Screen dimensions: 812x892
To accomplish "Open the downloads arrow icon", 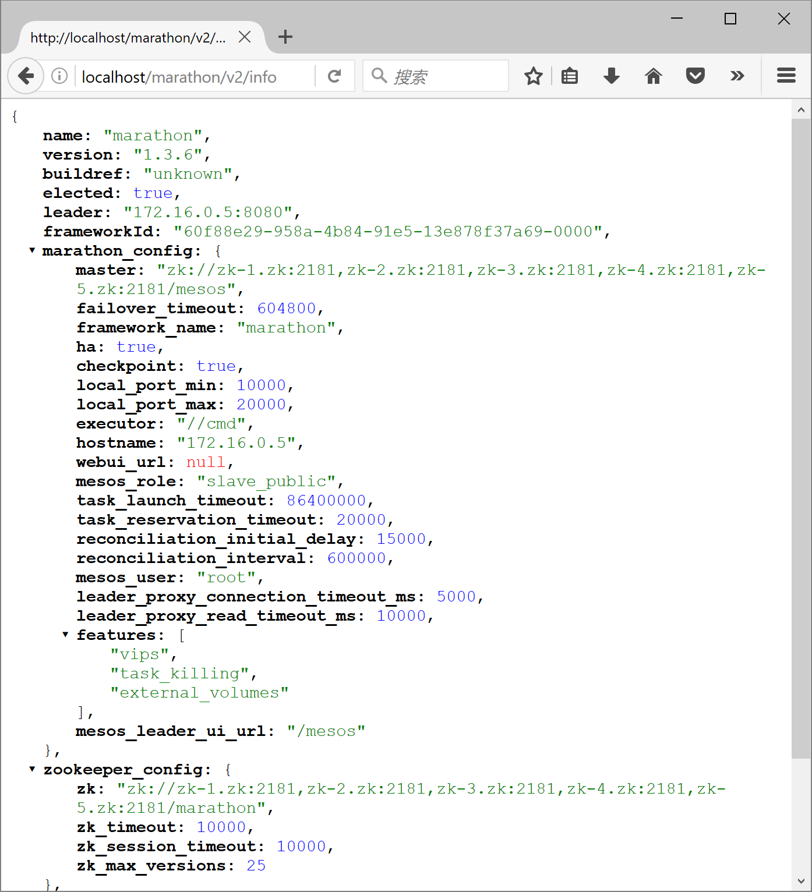I will [612, 76].
